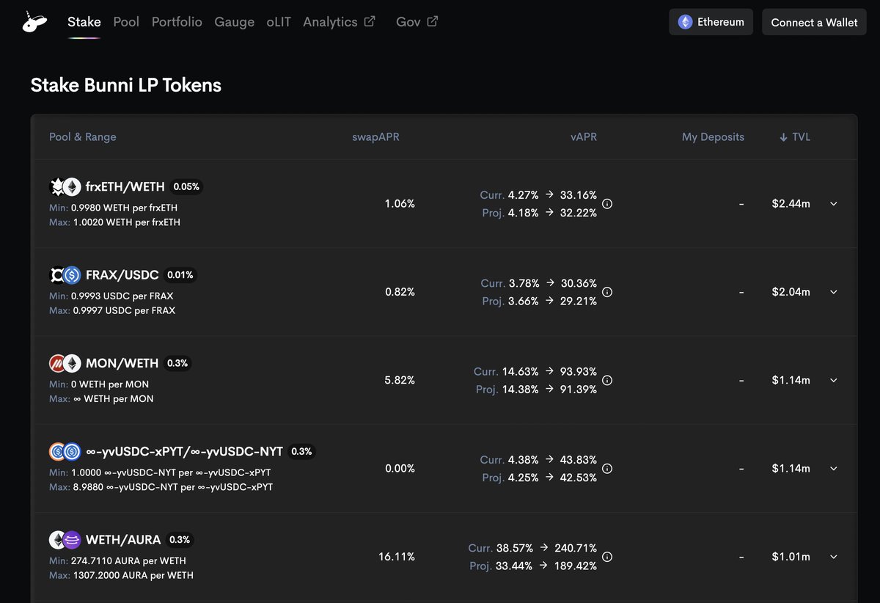Image resolution: width=880 pixels, height=603 pixels.
Task: Expand the MON/WETH pool row chevron
Action: tap(834, 380)
